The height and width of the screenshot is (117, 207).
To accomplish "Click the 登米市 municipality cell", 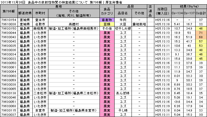I will click(40, 20).
